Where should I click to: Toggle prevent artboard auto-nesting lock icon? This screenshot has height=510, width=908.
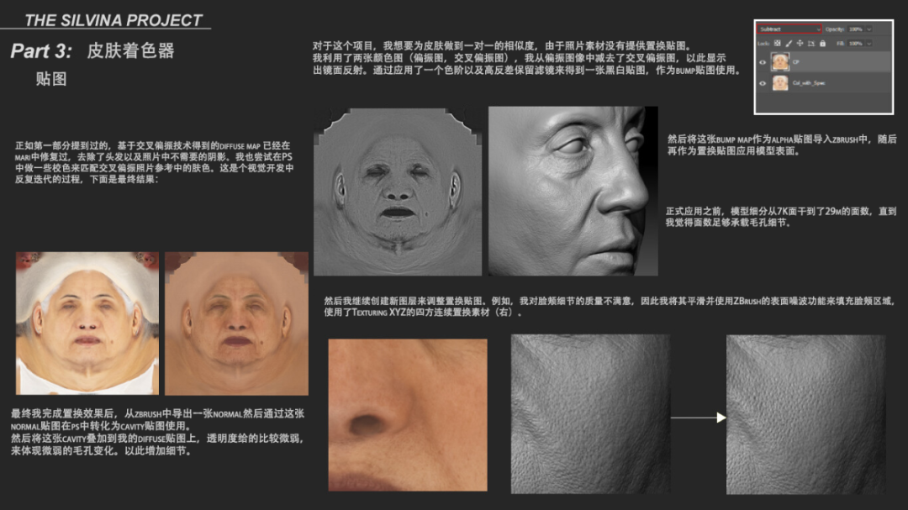tap(811, 44)
